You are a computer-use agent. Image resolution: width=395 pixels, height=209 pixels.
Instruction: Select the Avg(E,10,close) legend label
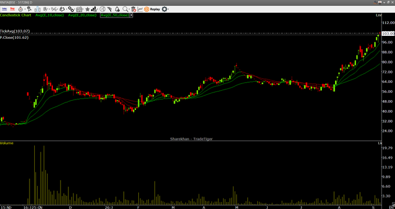point(49,15)
